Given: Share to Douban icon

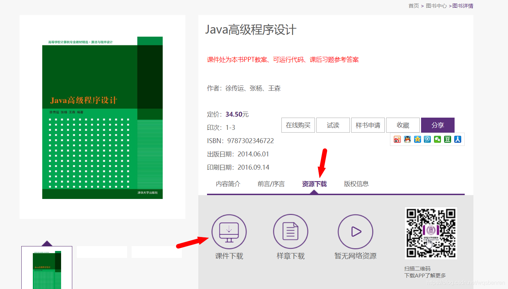Looking at the screenshot, I should [x=448, y=139].
